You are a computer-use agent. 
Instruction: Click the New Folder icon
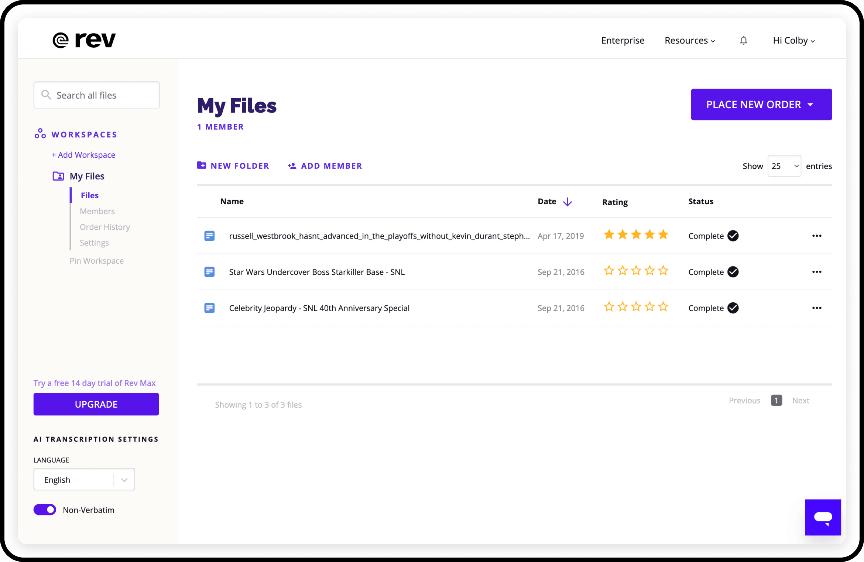(x=202, y=165)
